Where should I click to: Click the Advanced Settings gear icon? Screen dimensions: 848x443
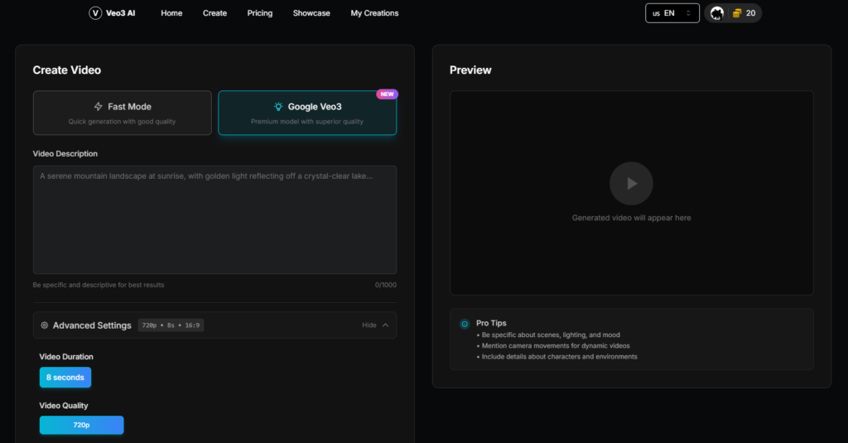[45, 325]
